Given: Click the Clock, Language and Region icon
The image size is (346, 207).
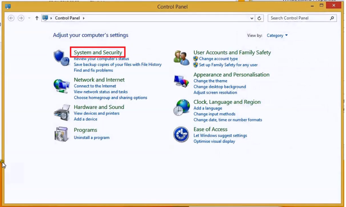Looking at the screenshot, I should point(181,107).
